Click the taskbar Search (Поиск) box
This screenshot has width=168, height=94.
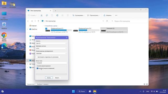[82, 91]
